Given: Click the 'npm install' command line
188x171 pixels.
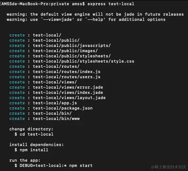Looking at the screenshot, I should [x=31, y=150].
